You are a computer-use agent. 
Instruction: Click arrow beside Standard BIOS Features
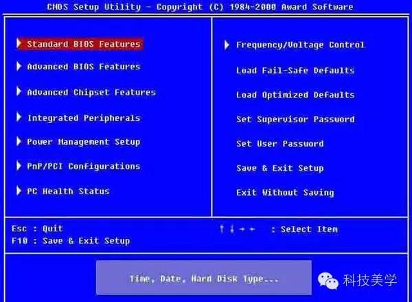point(19,43)
